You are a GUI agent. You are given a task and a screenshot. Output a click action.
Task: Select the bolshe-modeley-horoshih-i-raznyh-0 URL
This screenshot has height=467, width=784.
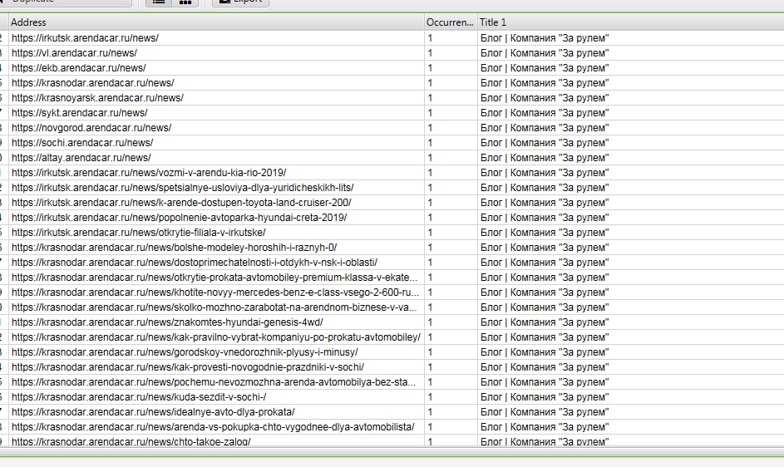[175, 248]
